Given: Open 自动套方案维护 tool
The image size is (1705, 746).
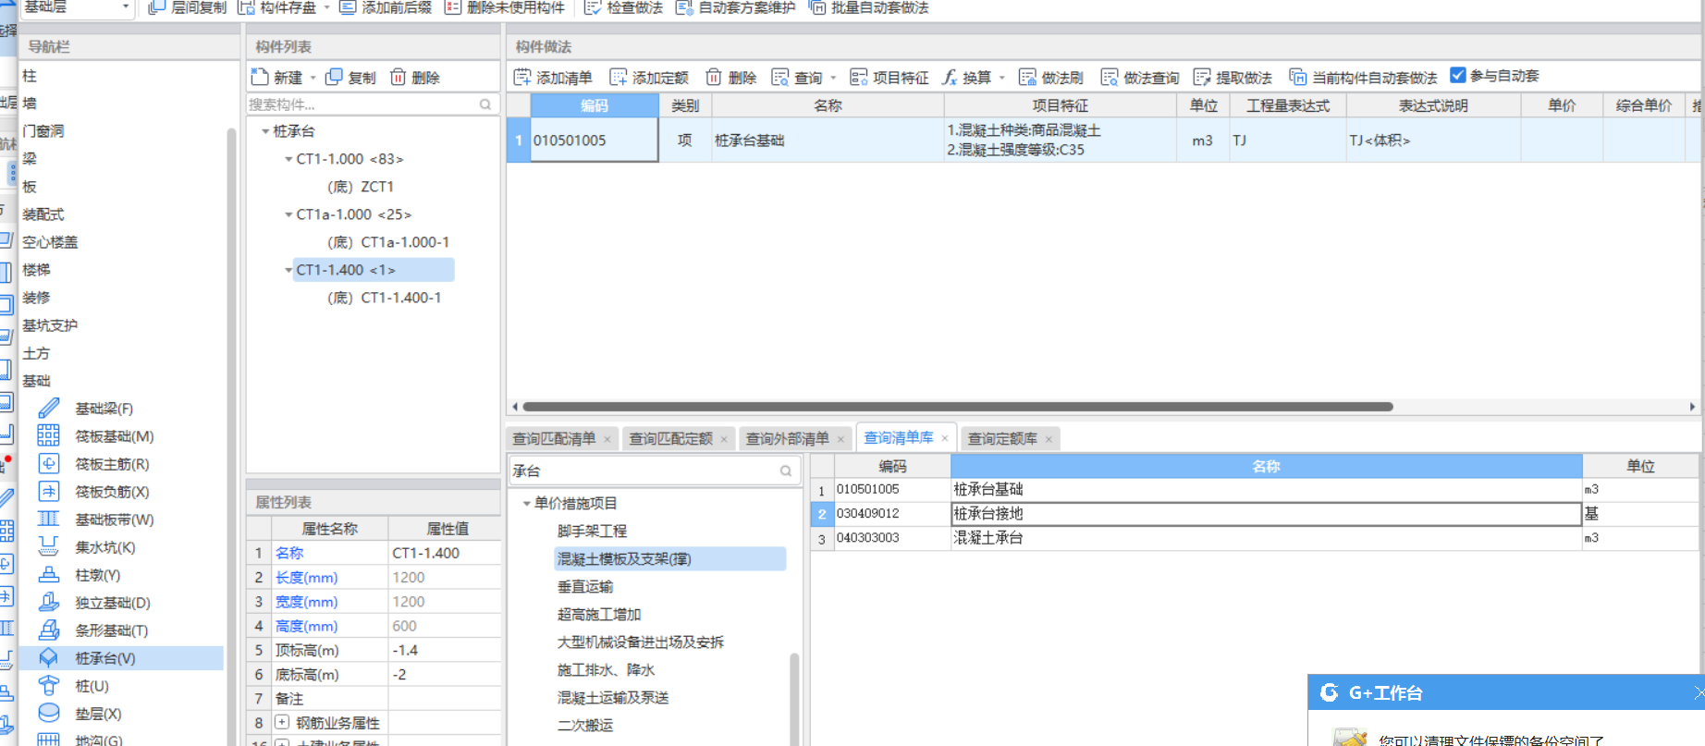Looking at the screenshot, I should tap(684, 7).
